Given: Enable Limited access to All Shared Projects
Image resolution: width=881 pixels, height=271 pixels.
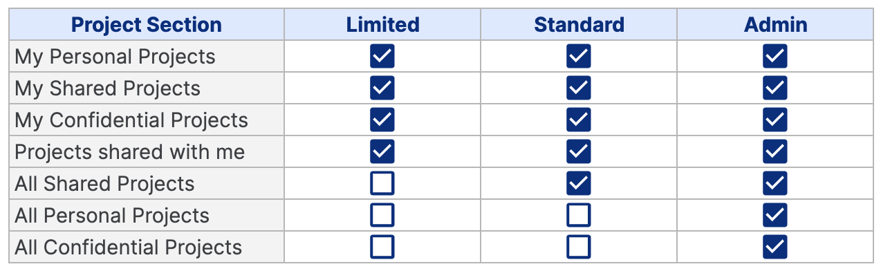Looking at the screenshot, I should click(x=382, y=183).
